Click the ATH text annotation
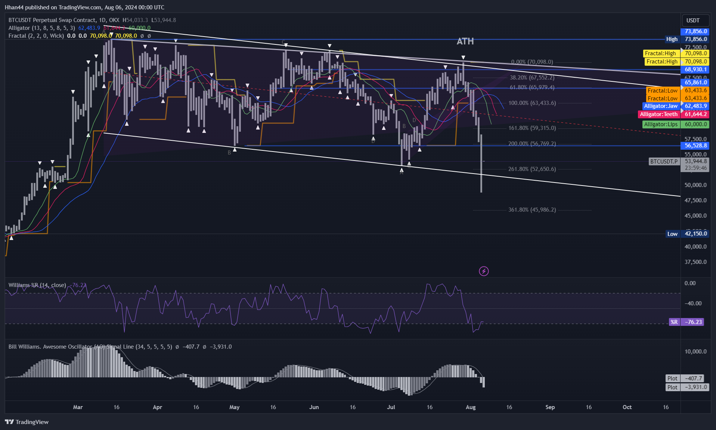The height and width of the screenshot is (430, 716). 465,41
